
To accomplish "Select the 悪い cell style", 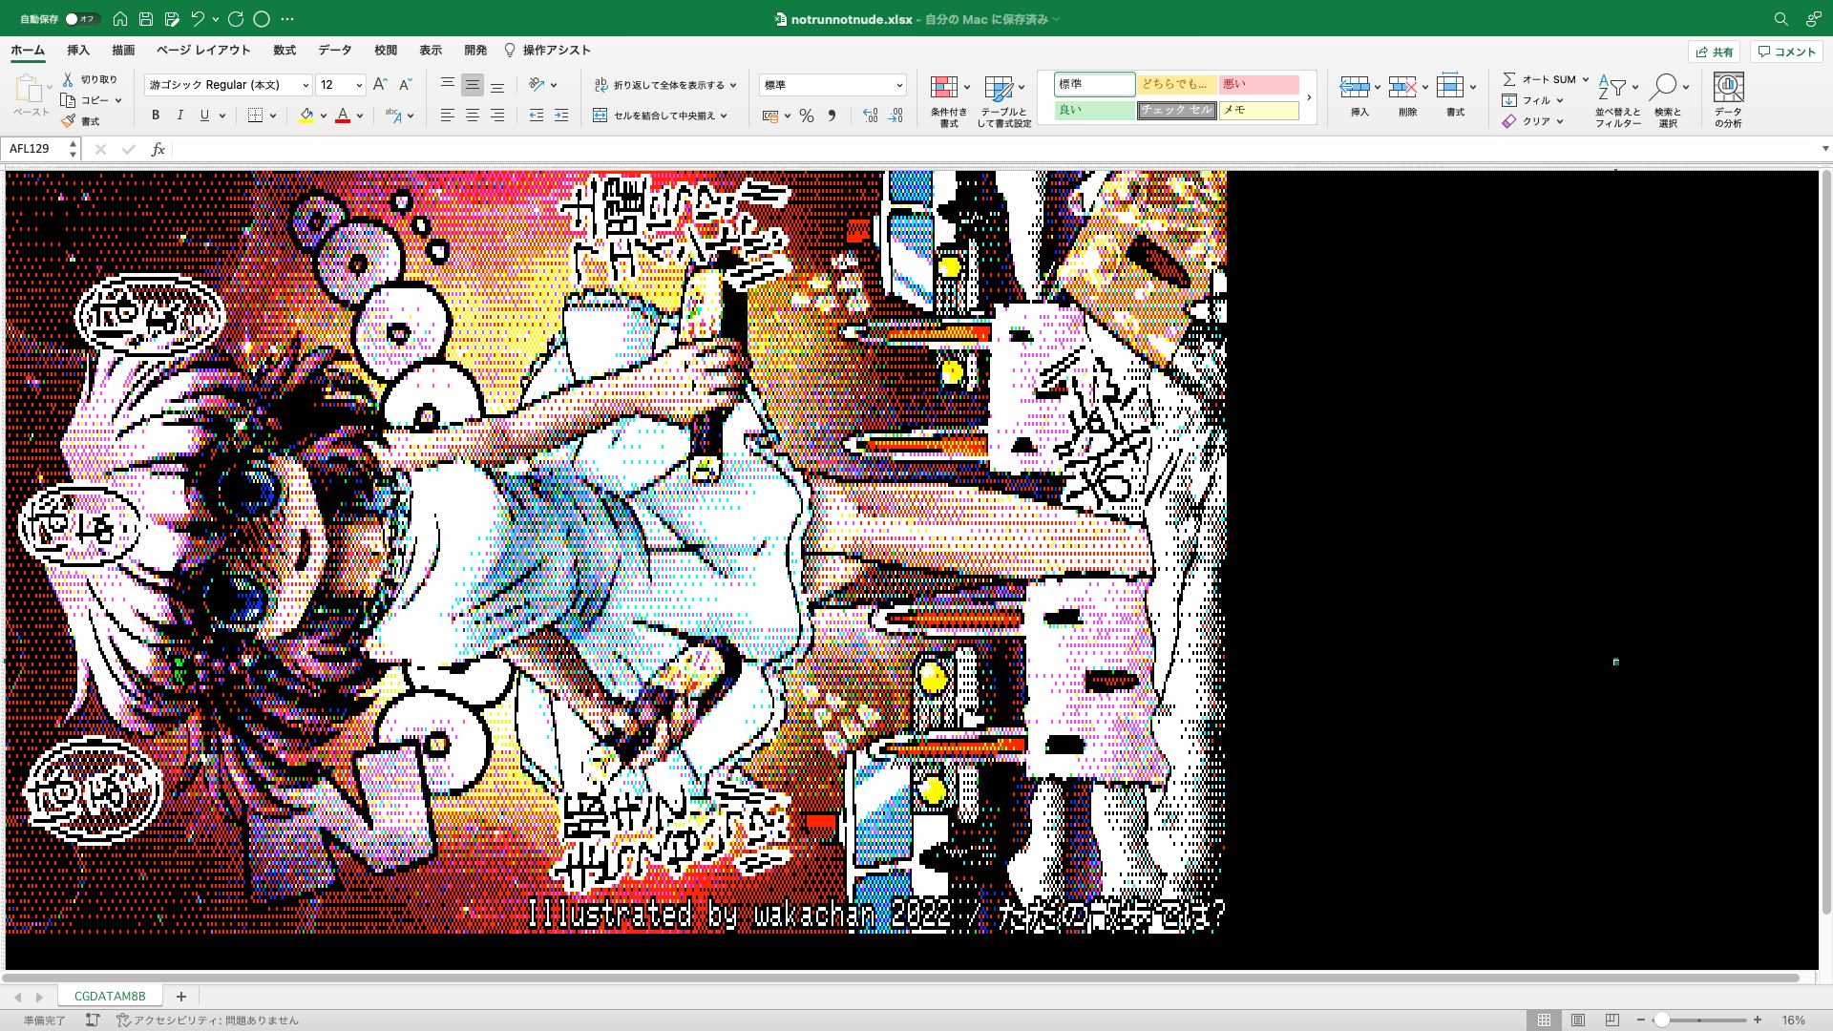I will pos(1258,84).
